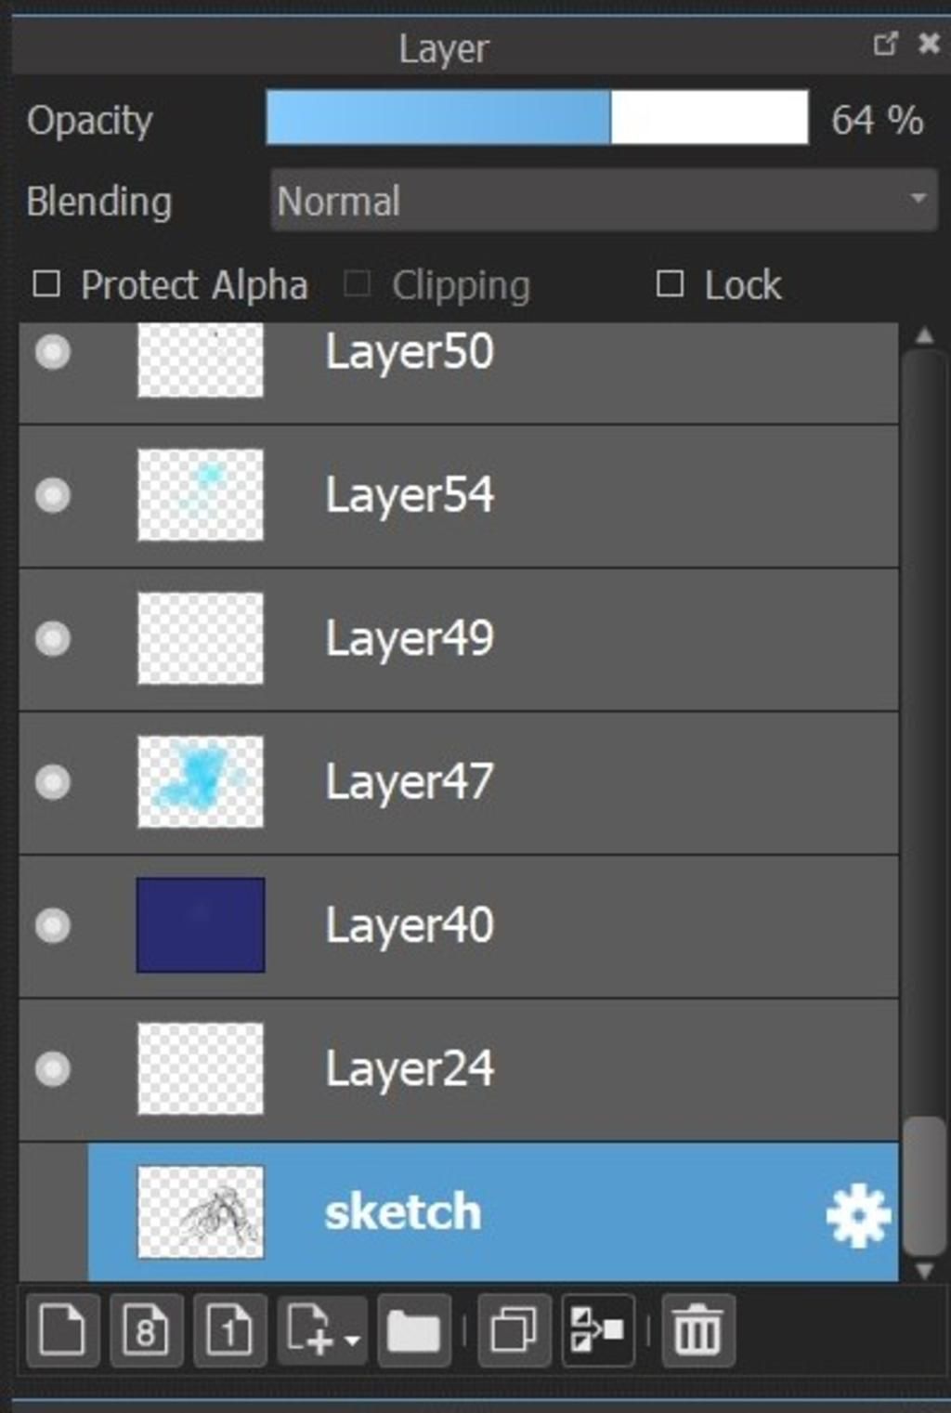The height and width of the screenshot is (1413, 951).
Task: Enable the Protect Alpha checkbox
Action: 46,284
